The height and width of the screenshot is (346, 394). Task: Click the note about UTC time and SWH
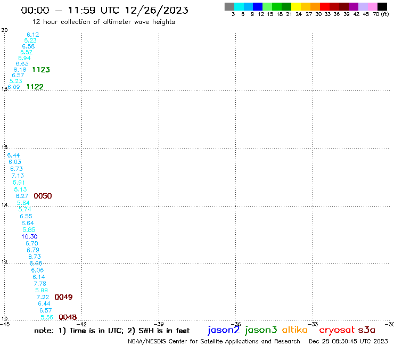click(x=112, y=331)
